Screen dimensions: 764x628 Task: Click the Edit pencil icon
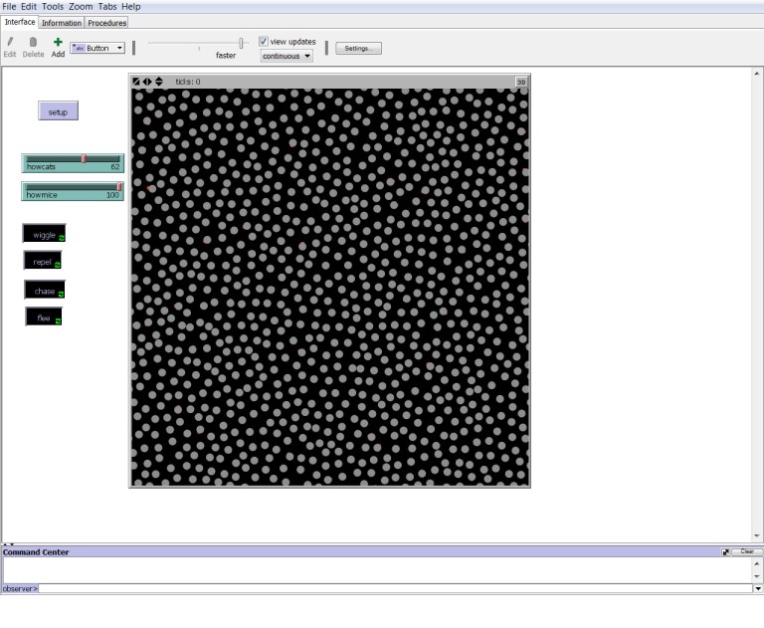[x=10, y=42]
